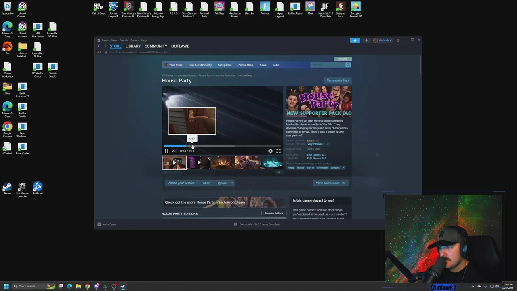Go forward with Steam's forward arrow
The height and width of the screenshot is (291, 517).
click(x=105, y=46)
